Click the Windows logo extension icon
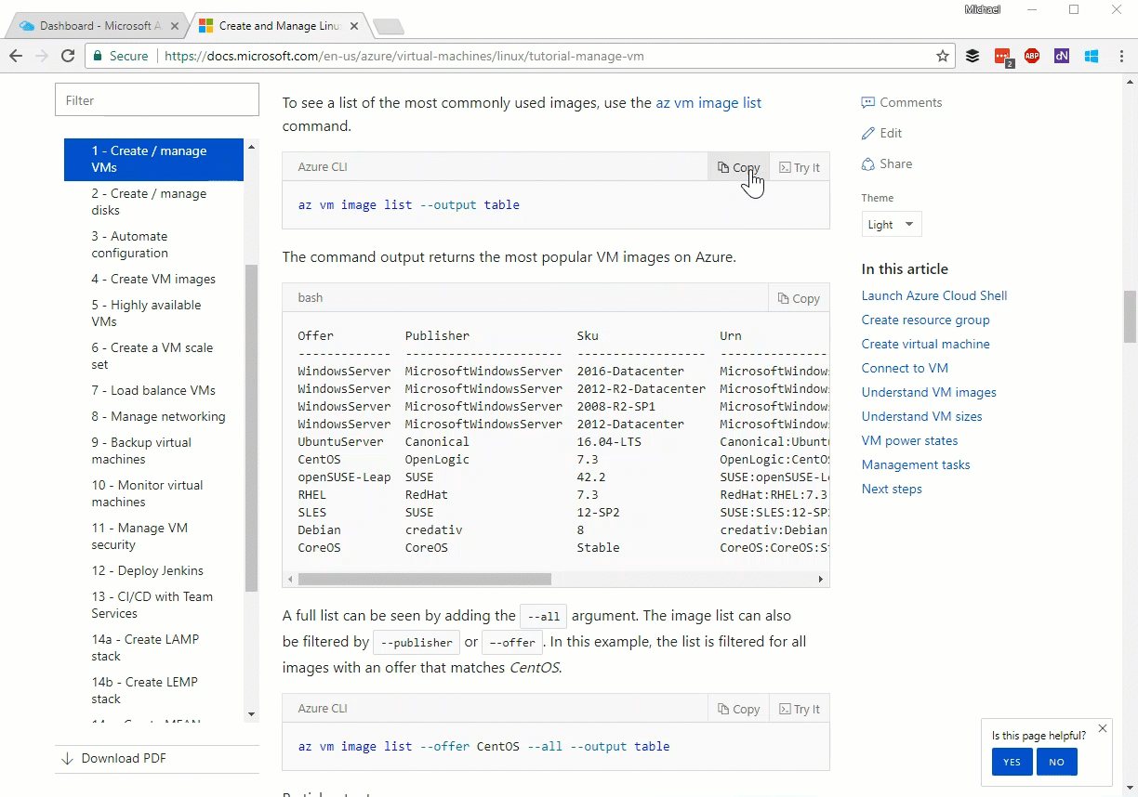The height and width of the screenshot is (797, 1138). click(1092, 56)
